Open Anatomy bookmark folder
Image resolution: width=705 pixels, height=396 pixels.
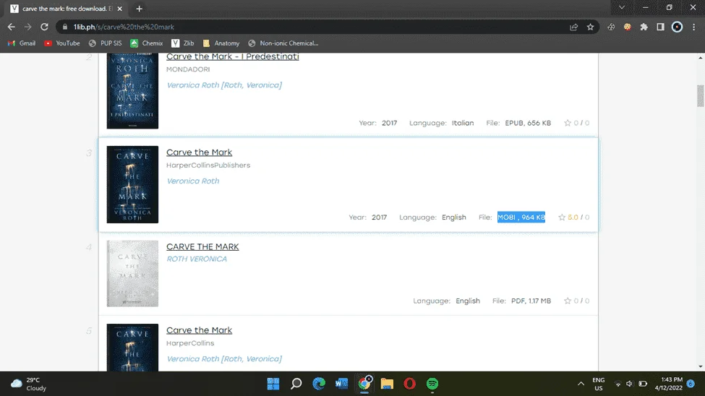221,43
